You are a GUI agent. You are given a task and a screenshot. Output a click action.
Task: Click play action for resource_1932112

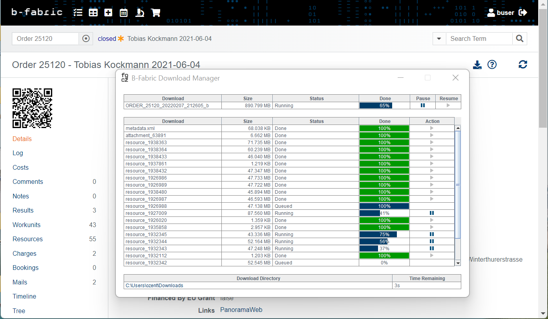(x=432, y=255)
